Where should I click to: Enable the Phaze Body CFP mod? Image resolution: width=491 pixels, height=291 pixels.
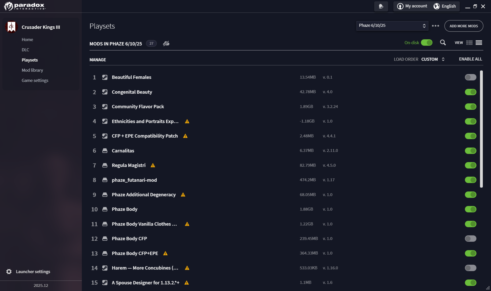[470, 239]
